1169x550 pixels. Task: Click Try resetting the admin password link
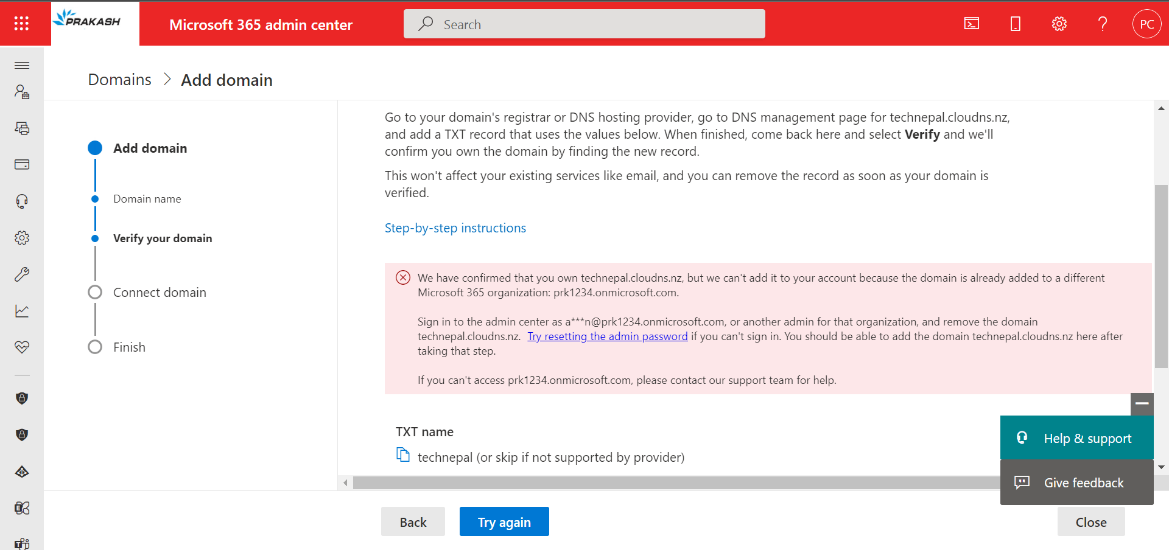pos(608,336)
